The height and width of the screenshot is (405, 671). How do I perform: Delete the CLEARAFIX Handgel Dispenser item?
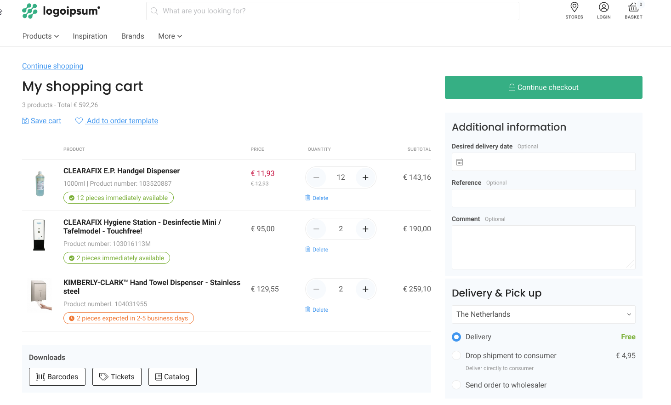(x=317, y=198)
